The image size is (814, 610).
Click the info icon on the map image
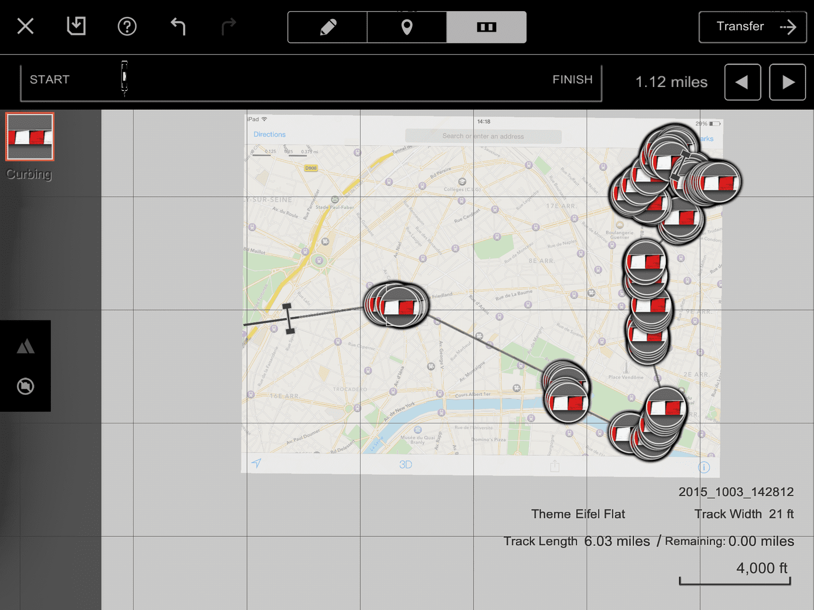(704, 467)
